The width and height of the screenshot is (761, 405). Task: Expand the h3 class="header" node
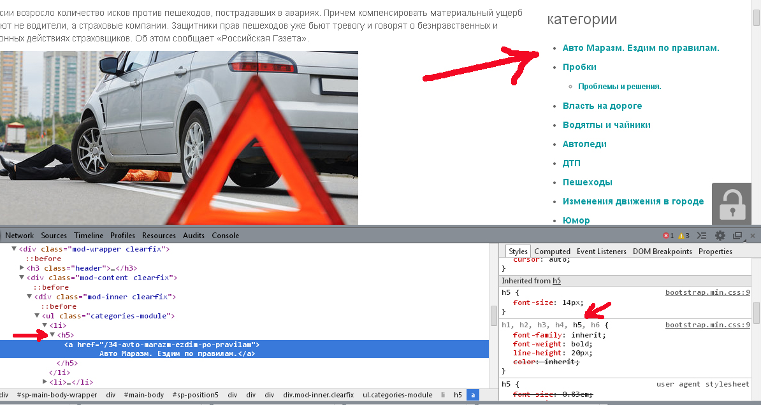23,268
